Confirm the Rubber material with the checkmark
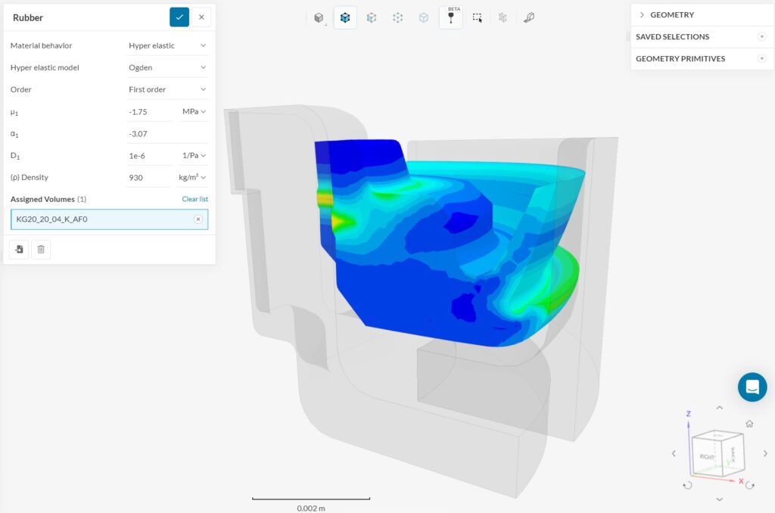 tap(179, 16)
